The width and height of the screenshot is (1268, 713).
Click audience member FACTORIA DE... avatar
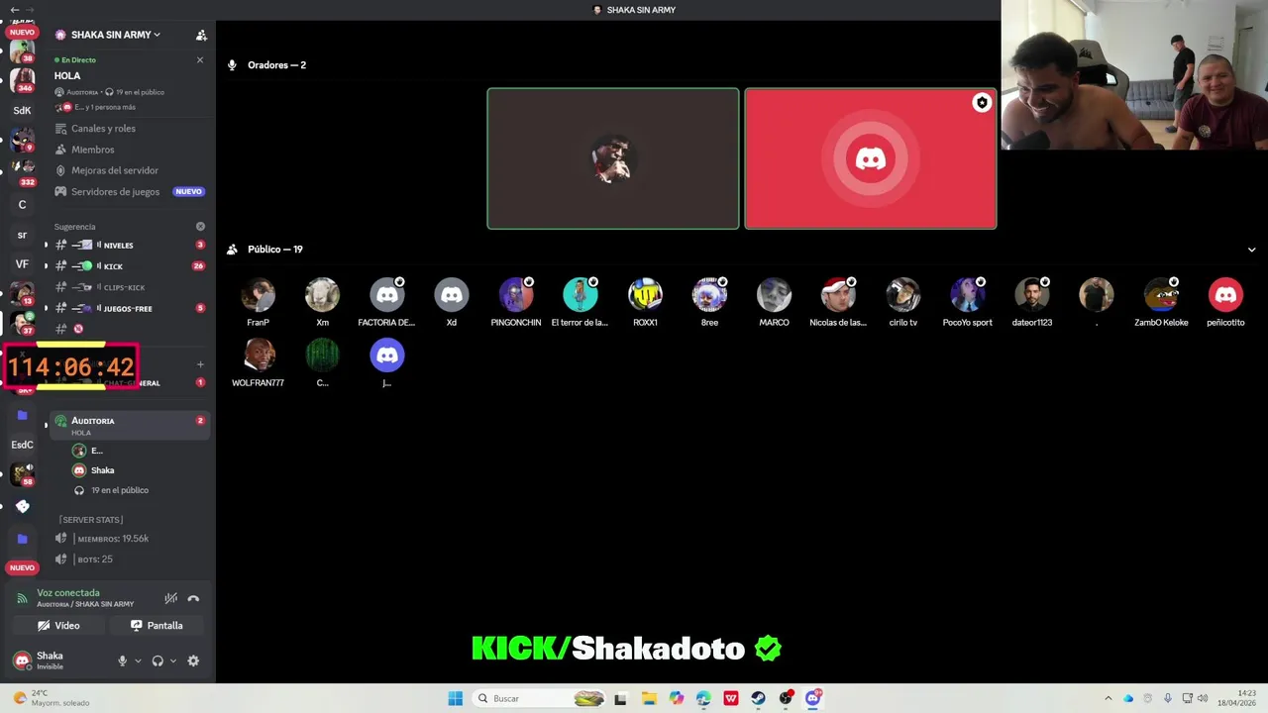coord(387,295)
